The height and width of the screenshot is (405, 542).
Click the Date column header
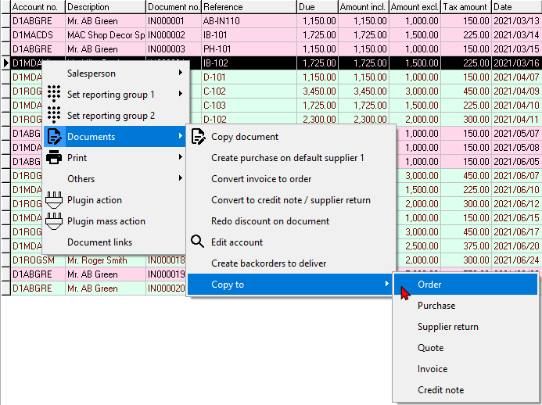click(516, 7)
